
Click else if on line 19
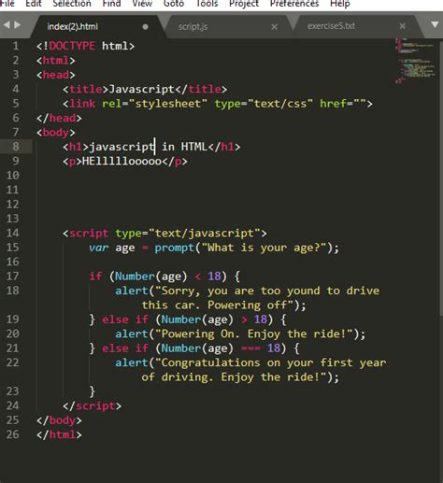coord(125,320)
